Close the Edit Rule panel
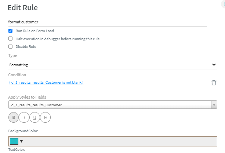This screenshot has width=225, height=153. (x=224, y=3)
